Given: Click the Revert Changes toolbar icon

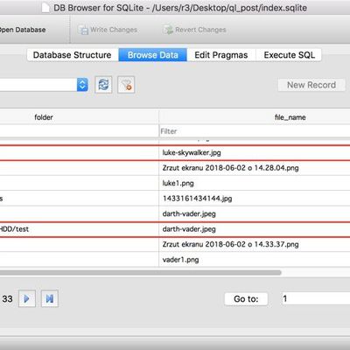Looking at the screenshot, I should (168, 30).
